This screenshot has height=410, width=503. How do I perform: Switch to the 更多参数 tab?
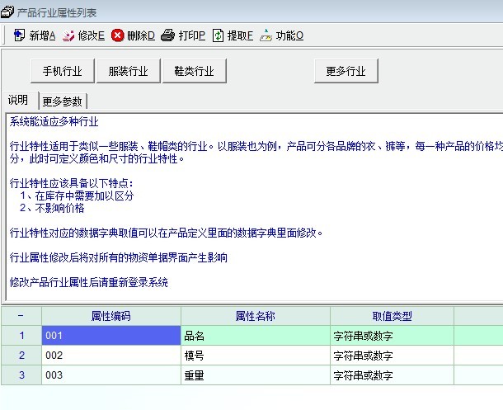pos(63,101)
